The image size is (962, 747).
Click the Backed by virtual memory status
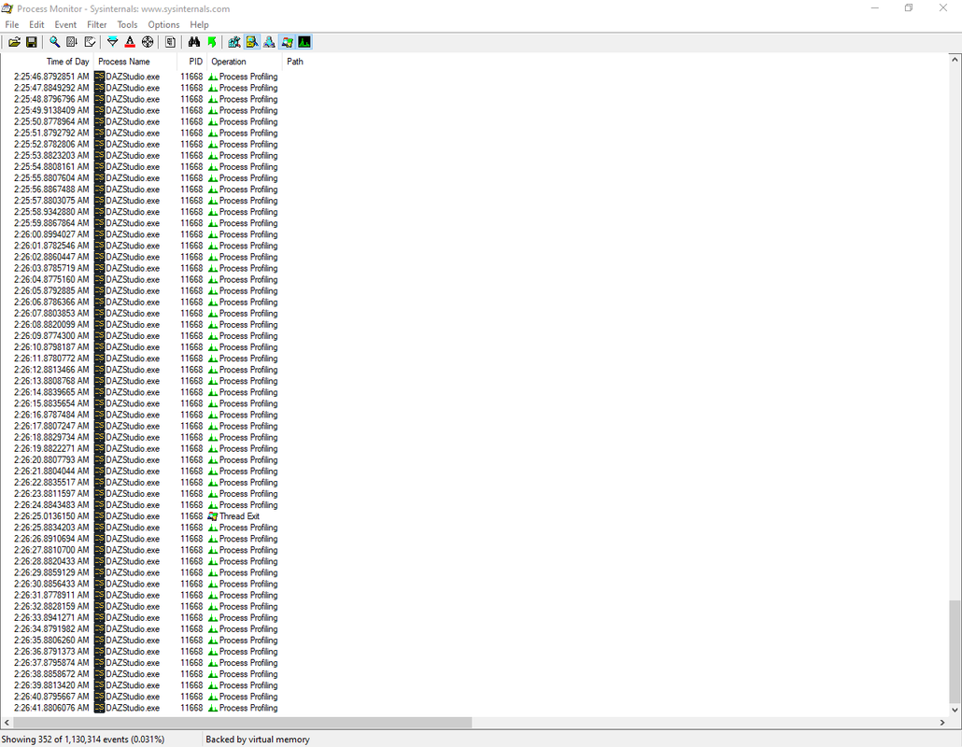pos(258,739)
